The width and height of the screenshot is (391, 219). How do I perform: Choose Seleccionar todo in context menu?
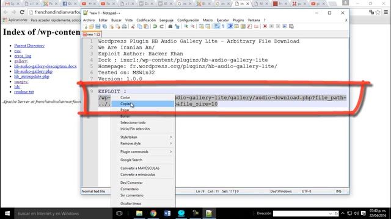click(142, 123)
